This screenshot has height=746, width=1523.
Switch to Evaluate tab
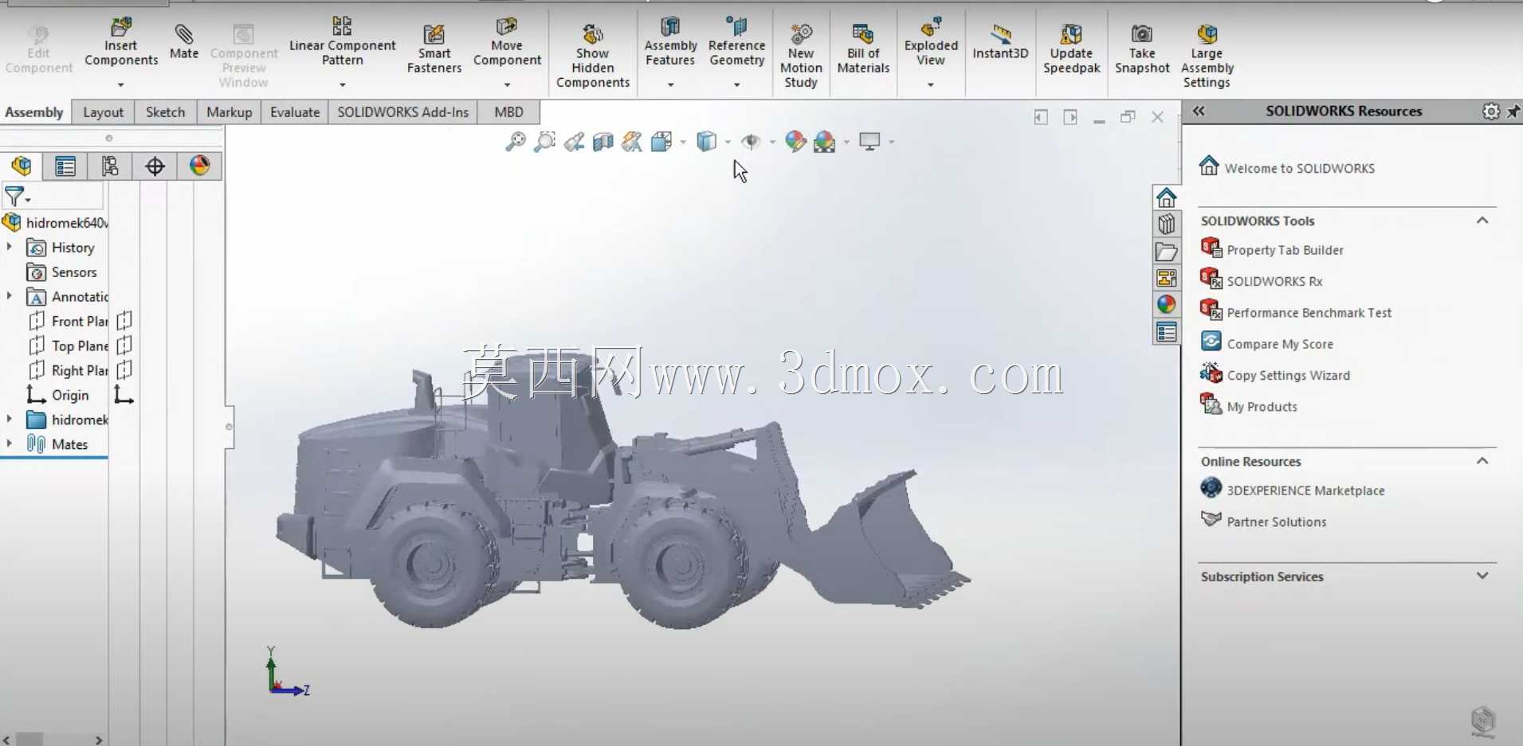point(295,112)
